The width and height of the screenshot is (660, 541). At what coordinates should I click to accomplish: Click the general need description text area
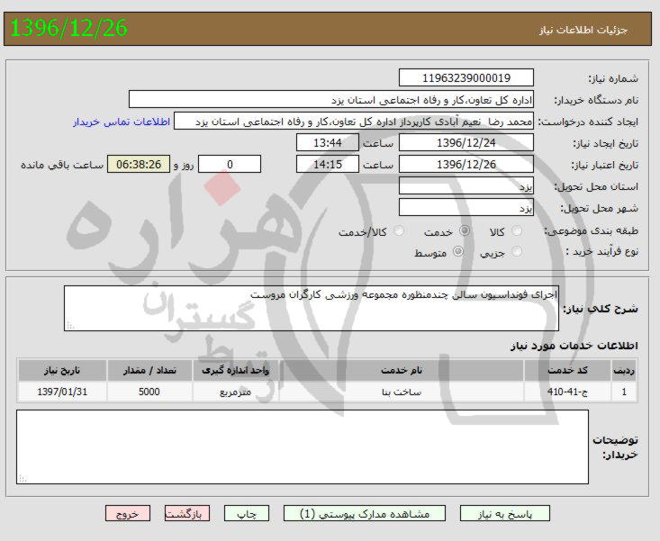[312, 309]
